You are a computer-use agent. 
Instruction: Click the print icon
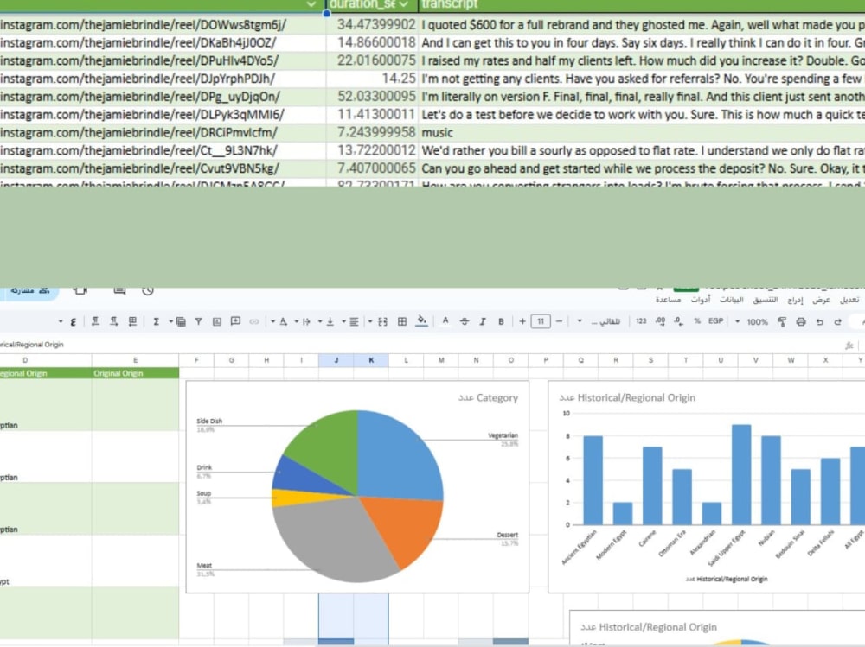tap(800, 322)
